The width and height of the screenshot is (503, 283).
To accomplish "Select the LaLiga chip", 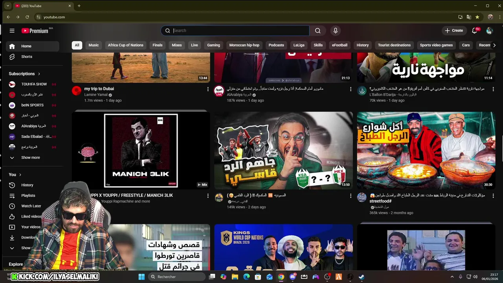I will point(299,45).
